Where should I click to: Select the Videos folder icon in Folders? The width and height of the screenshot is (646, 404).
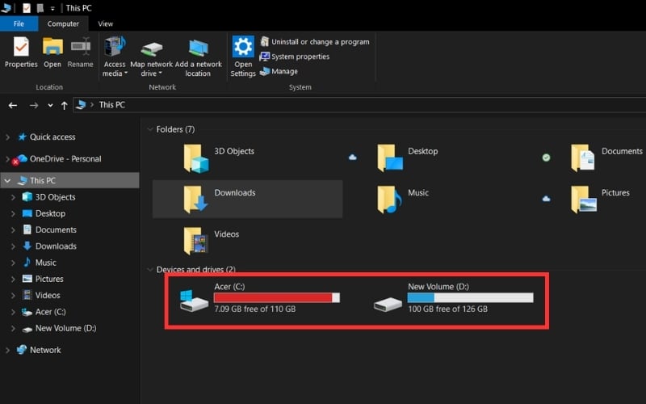pyautogui.click(x=195, y=241)
